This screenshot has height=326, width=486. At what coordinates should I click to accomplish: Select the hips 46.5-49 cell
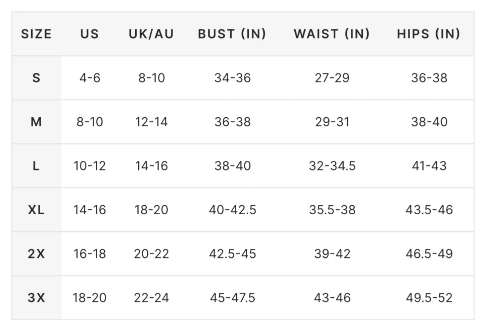click(429, 254)
